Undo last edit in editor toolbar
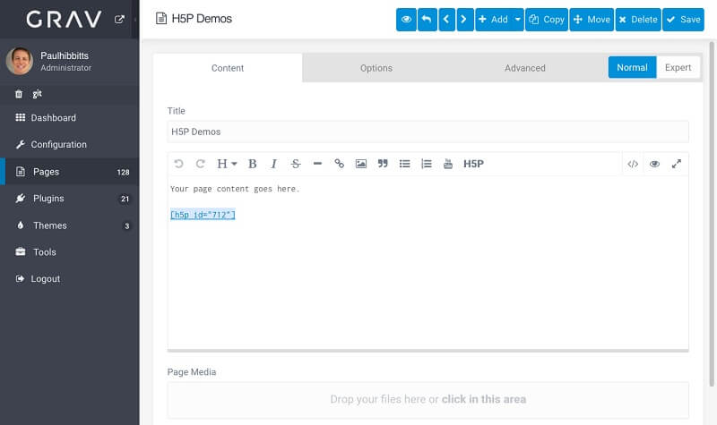This screenshot has width=717, height=425. pyautogui.click(x=178, y=164)
